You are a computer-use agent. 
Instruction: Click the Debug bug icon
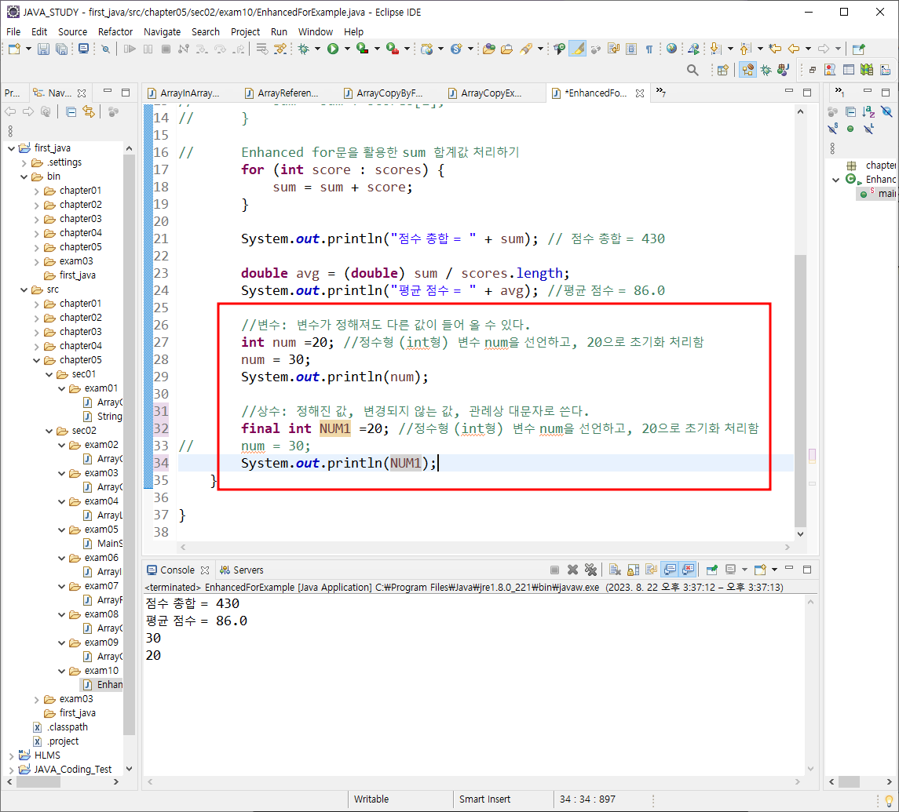[304, 49]
